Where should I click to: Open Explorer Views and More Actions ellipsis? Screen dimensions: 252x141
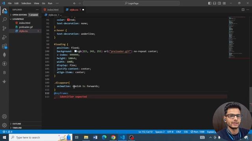point(37,10)
